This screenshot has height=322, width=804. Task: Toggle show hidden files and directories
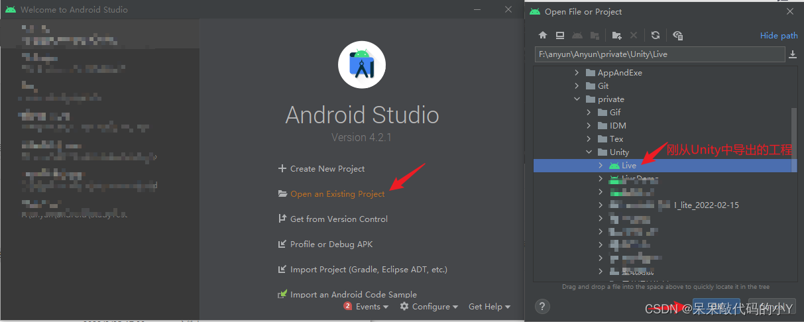677,35
